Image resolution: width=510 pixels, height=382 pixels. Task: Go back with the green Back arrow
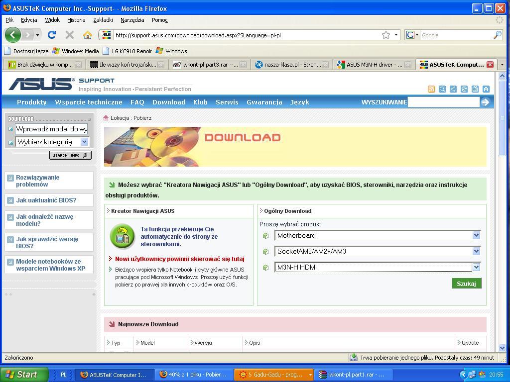pyautogui.click(x=12, y=35)
